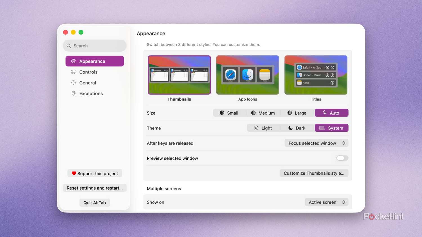422x237 pixels.
Task: Click the laptop icon for System theme
Action: point(322,128)
